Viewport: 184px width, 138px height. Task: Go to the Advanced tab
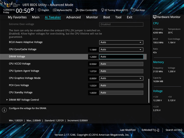coord(73,17)
